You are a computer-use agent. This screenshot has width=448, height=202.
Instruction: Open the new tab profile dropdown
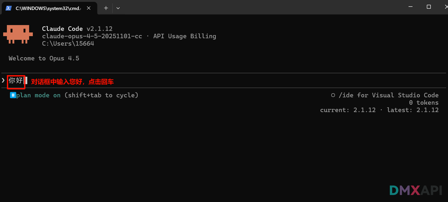pyautogui.click(x=118, y=8)
